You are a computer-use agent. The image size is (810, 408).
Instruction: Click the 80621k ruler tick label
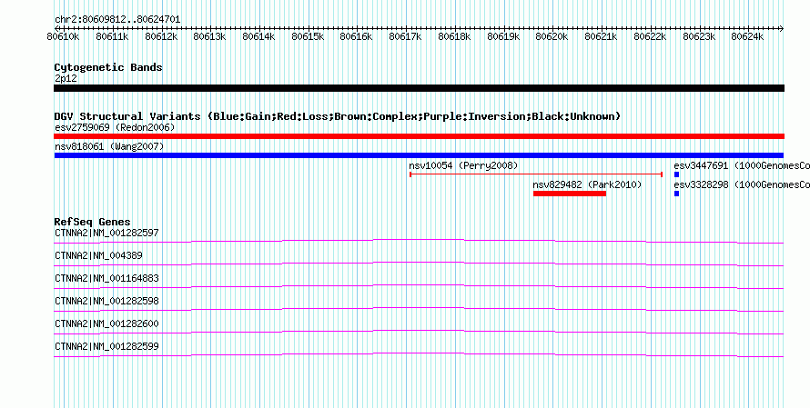click(x=601, y=36)
